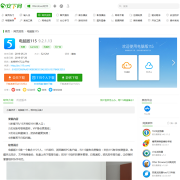The image size is (180, 180).
Task: Open the 压缩刻录 category
Action: [x=136, y=15]
